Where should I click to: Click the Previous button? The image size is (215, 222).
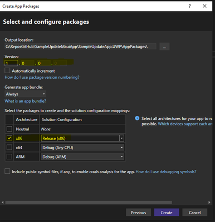pyautogui.click(x=138, y=213)
